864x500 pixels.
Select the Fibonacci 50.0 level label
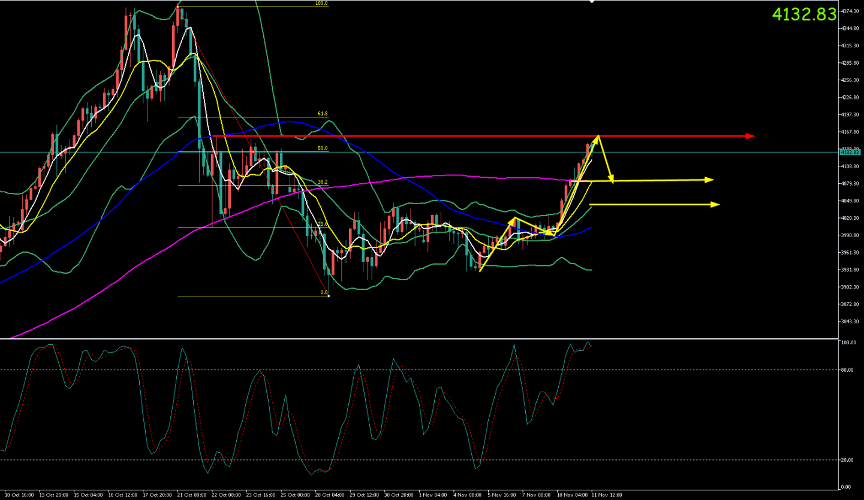click(323, 148)
